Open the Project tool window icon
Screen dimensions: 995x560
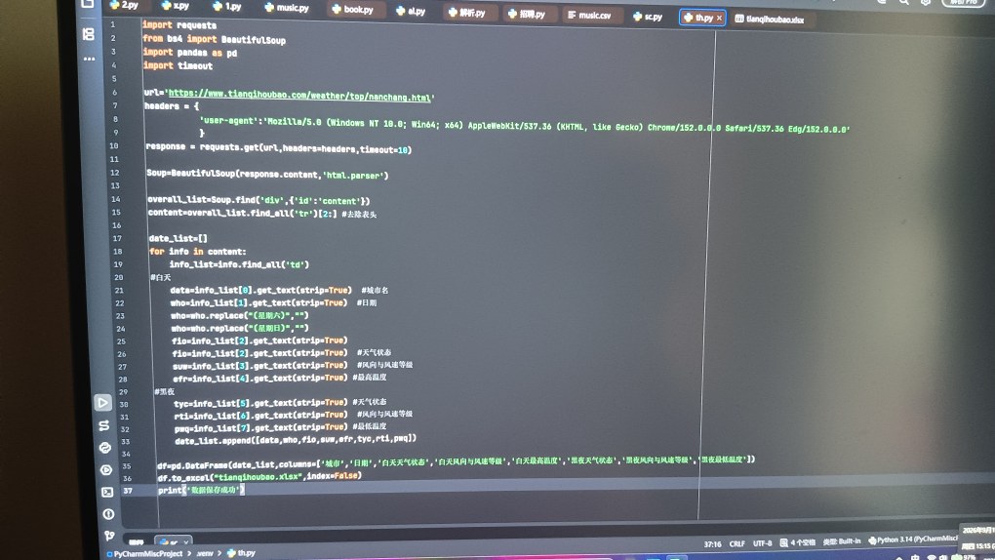click(x=88, y=4)
